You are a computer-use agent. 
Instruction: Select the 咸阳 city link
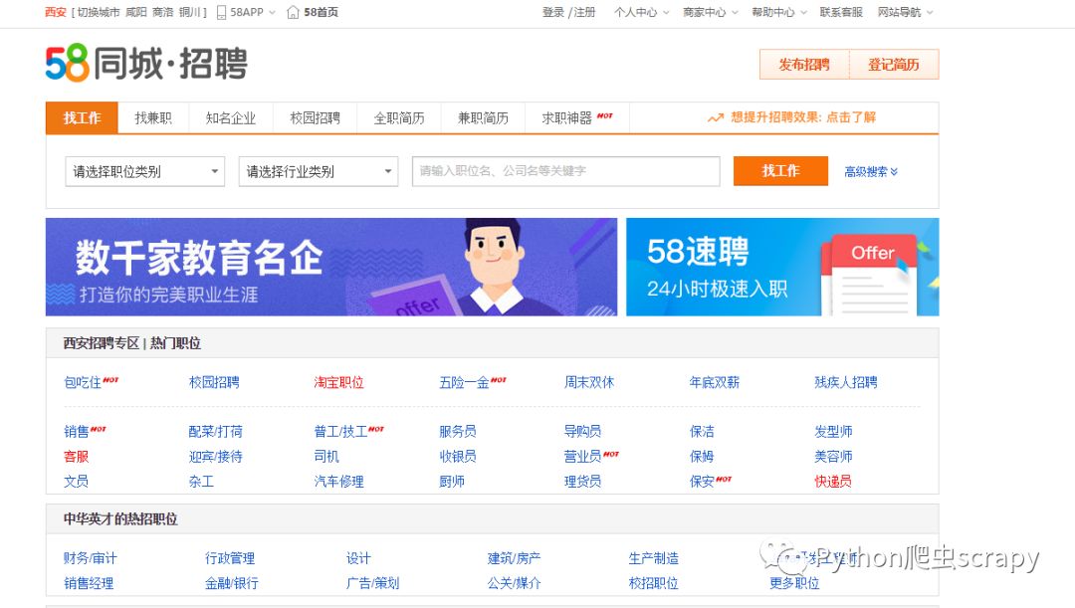click(135, 12)
